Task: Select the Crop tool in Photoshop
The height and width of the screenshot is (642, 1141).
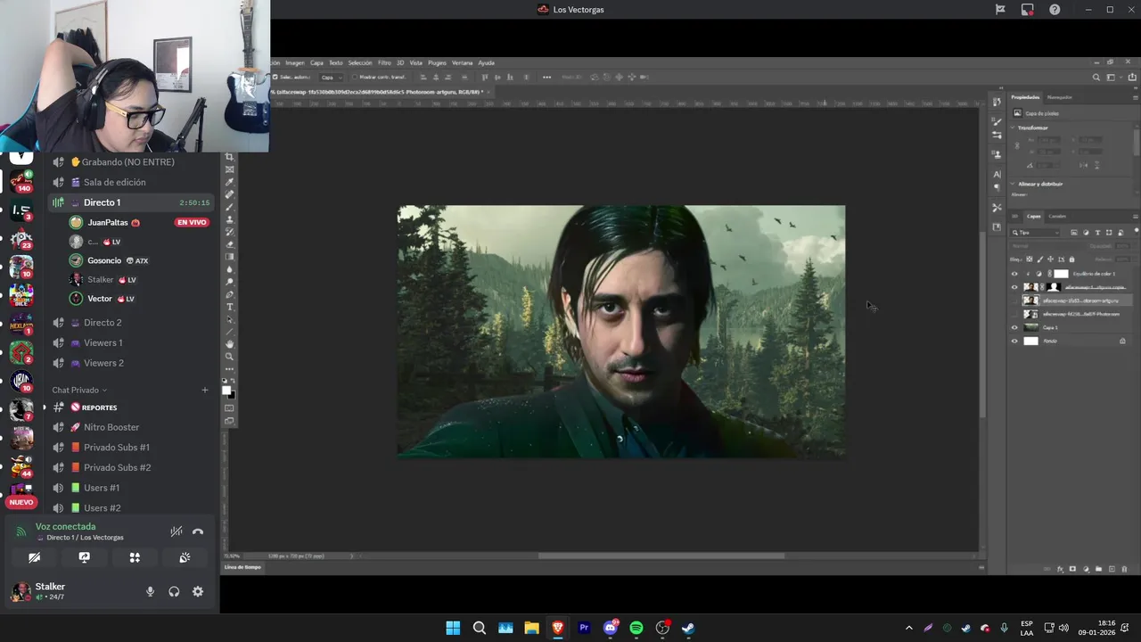Action: [229, 157]
